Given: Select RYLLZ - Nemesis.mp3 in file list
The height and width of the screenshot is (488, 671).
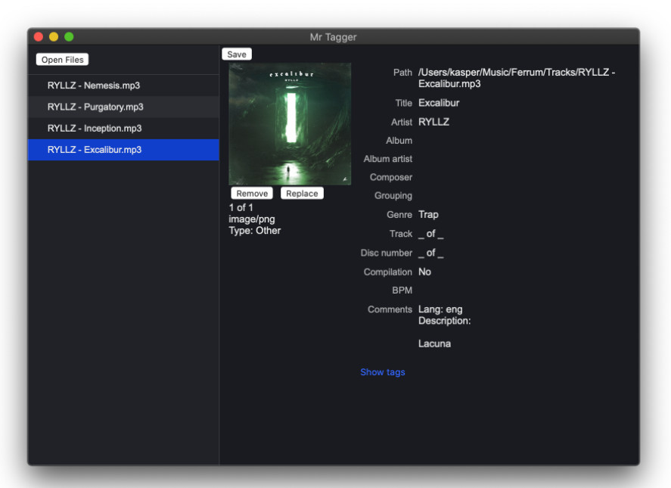Looking at the screenshot, I should point(94,85).
